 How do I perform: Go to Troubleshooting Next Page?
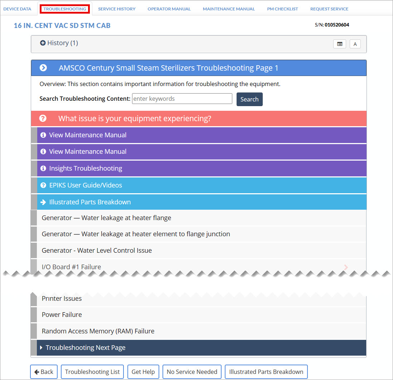pos(202,348)
